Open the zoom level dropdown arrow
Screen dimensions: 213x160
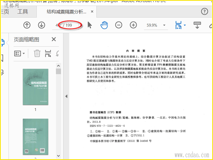(x=164, y=25)
